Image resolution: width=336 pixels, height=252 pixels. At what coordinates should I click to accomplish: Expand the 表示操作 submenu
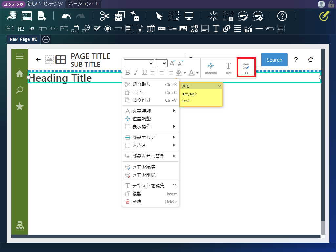[x=151, y=127]
